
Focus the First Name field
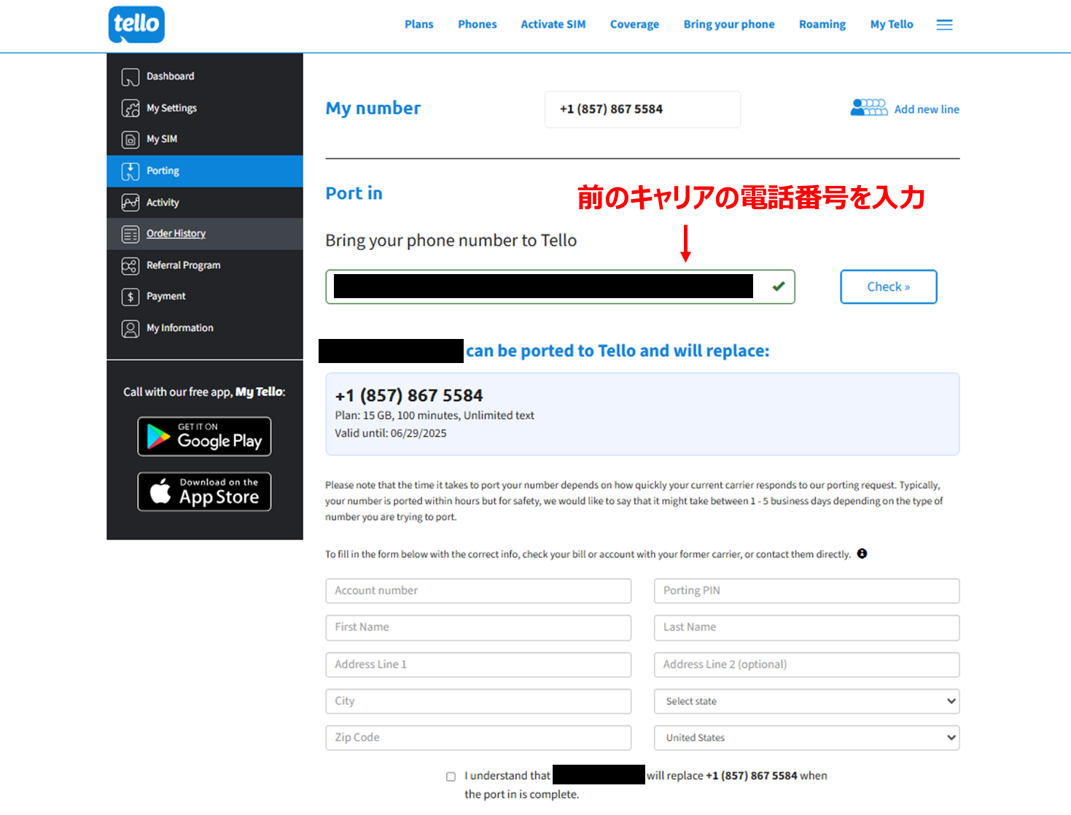pos(478,628)
